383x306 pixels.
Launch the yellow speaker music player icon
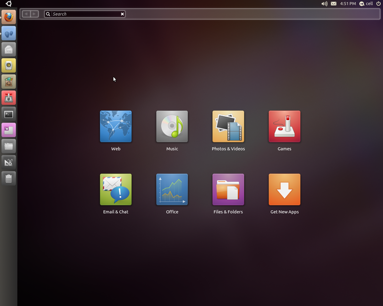9,66
